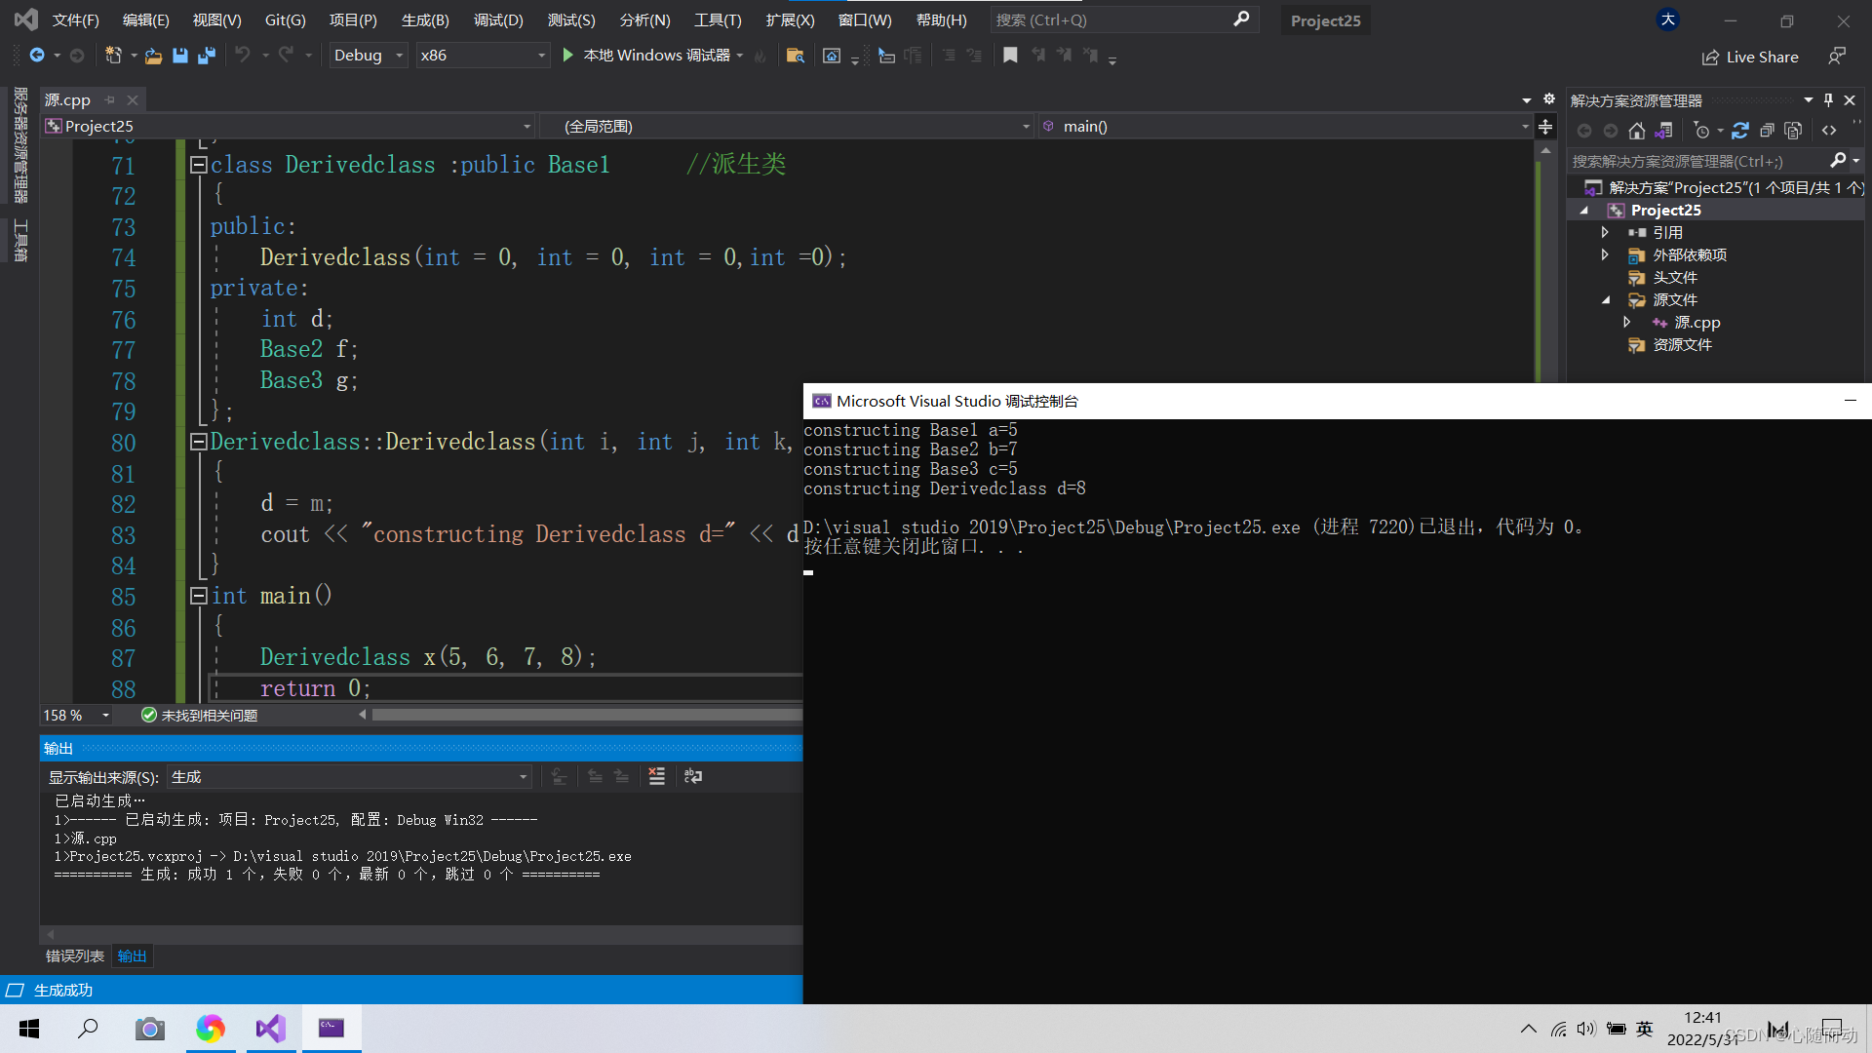Switch to the 输出 tab at bottom
Viewport: 1872px width, 1053px height.
pyautogui.click(x=132, y=956)
